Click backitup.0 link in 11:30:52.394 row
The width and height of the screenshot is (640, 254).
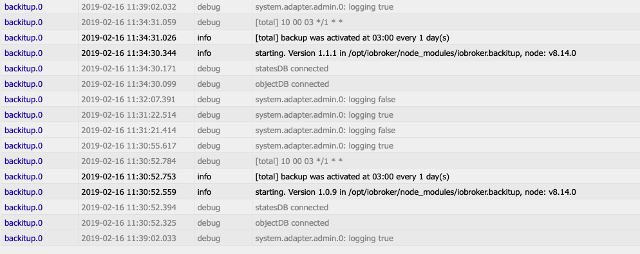(x=23, y=208)
